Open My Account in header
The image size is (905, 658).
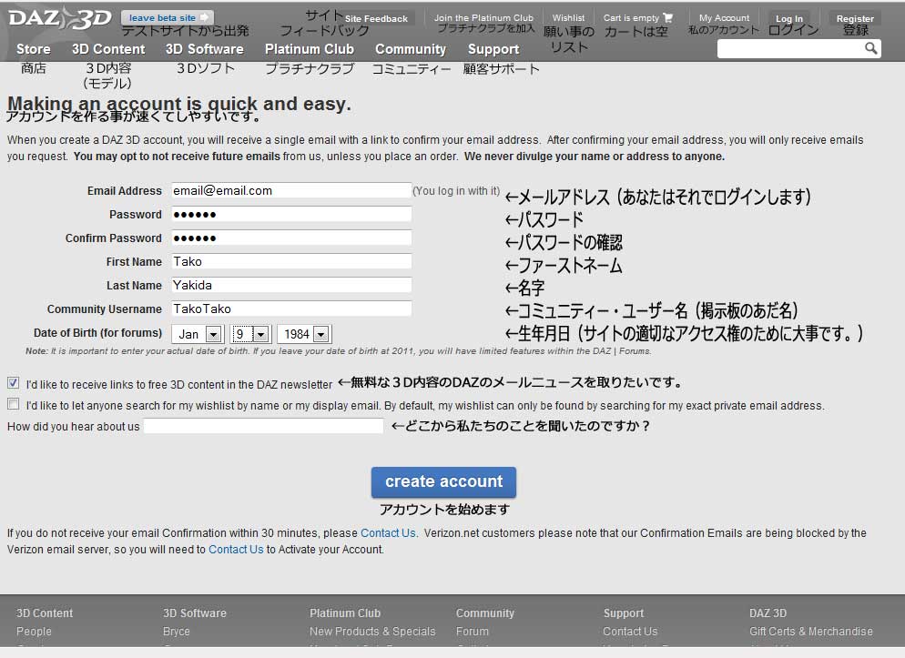(x=725, y=18)
